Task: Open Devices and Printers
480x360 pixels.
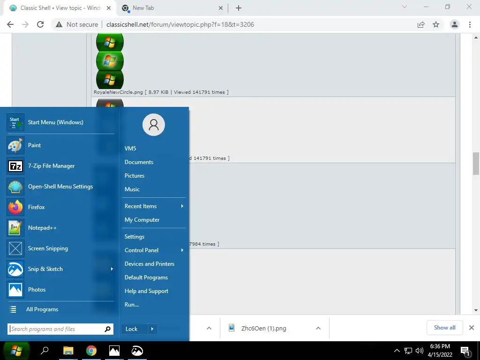Action: [x=150, y=264]
